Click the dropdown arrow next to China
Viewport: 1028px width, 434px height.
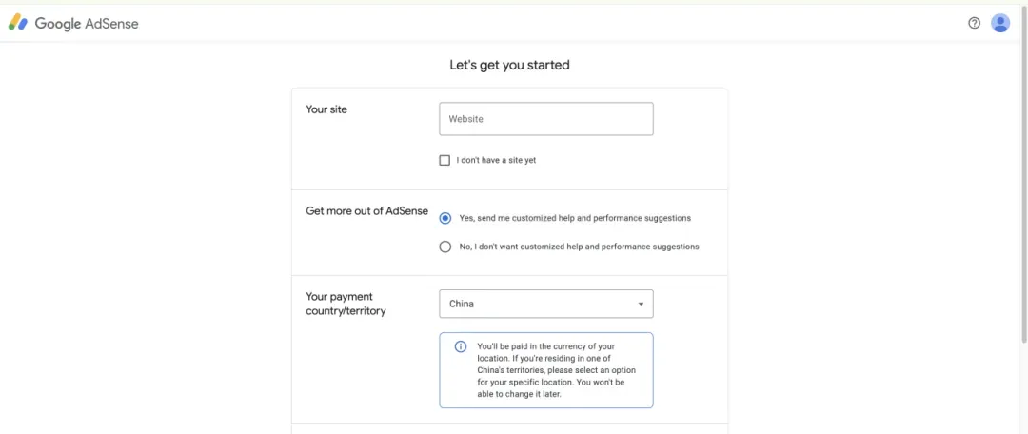[x=641, y=305]
